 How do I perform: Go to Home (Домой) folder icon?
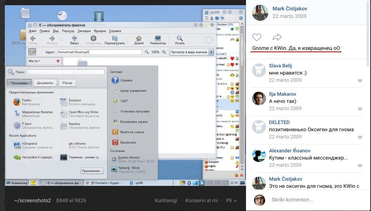coord(139,40)
